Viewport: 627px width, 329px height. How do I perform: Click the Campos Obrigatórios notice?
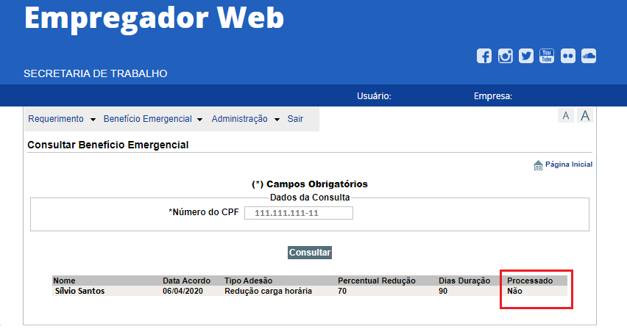310,184
